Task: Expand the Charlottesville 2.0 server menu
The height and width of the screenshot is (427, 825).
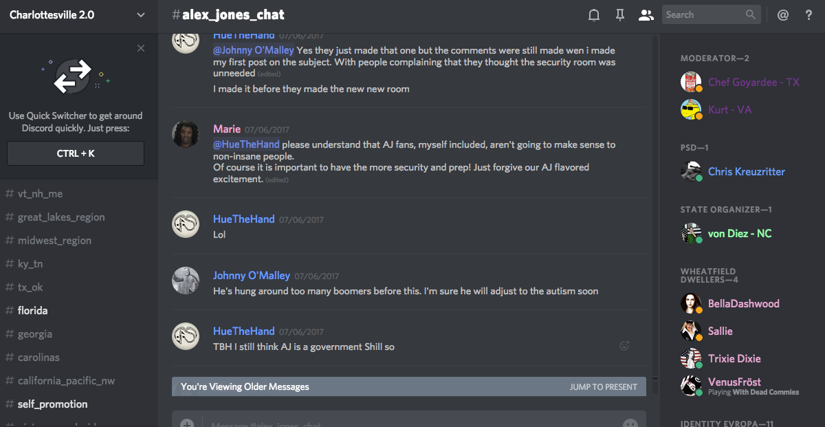Action: tap(141, 14)
